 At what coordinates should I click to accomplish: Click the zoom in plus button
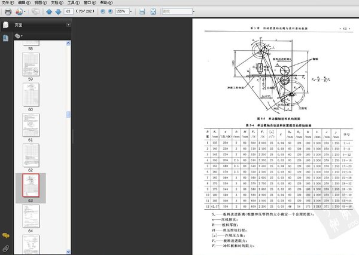(x=111, y=11)
